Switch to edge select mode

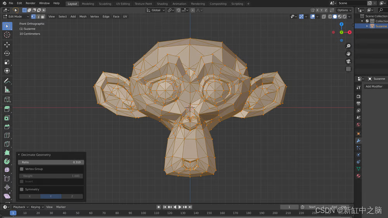(x=38, y=17)
